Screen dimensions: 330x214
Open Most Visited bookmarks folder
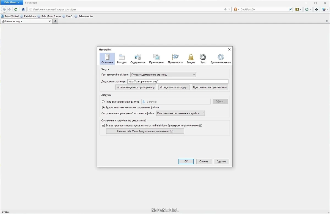tap(10, 16)
